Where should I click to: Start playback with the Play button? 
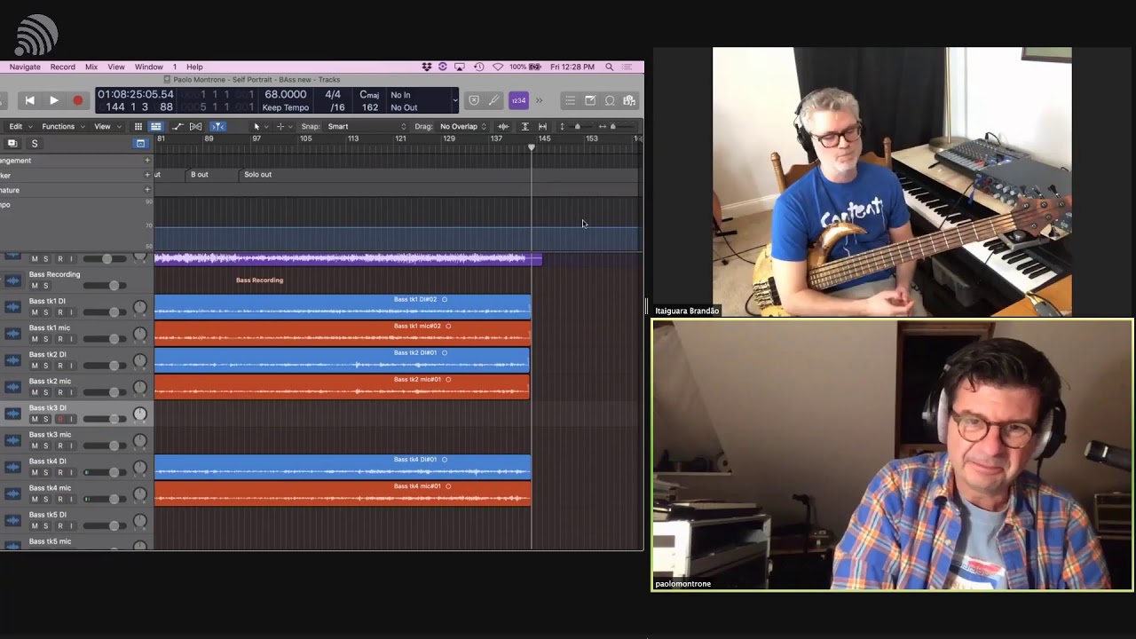(53, 101)
